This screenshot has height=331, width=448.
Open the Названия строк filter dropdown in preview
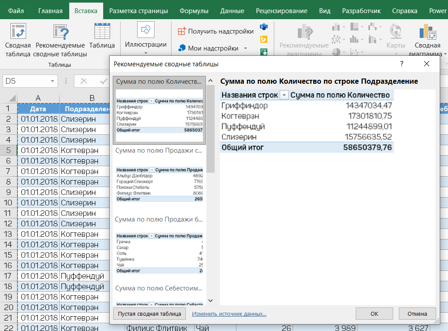tap(284, 95)
